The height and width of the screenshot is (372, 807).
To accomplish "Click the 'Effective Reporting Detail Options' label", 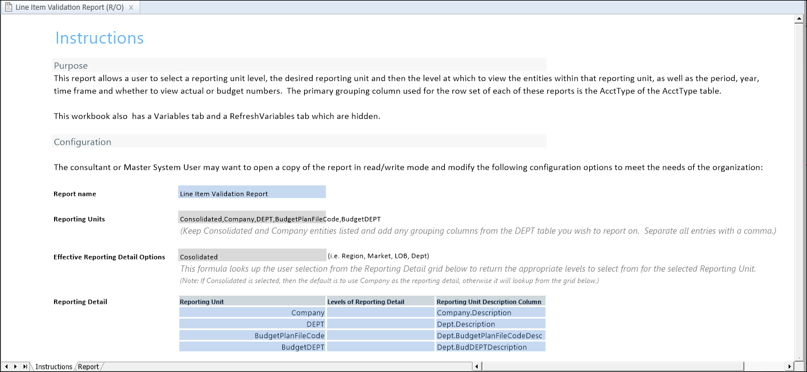I will tap(109, 257).
